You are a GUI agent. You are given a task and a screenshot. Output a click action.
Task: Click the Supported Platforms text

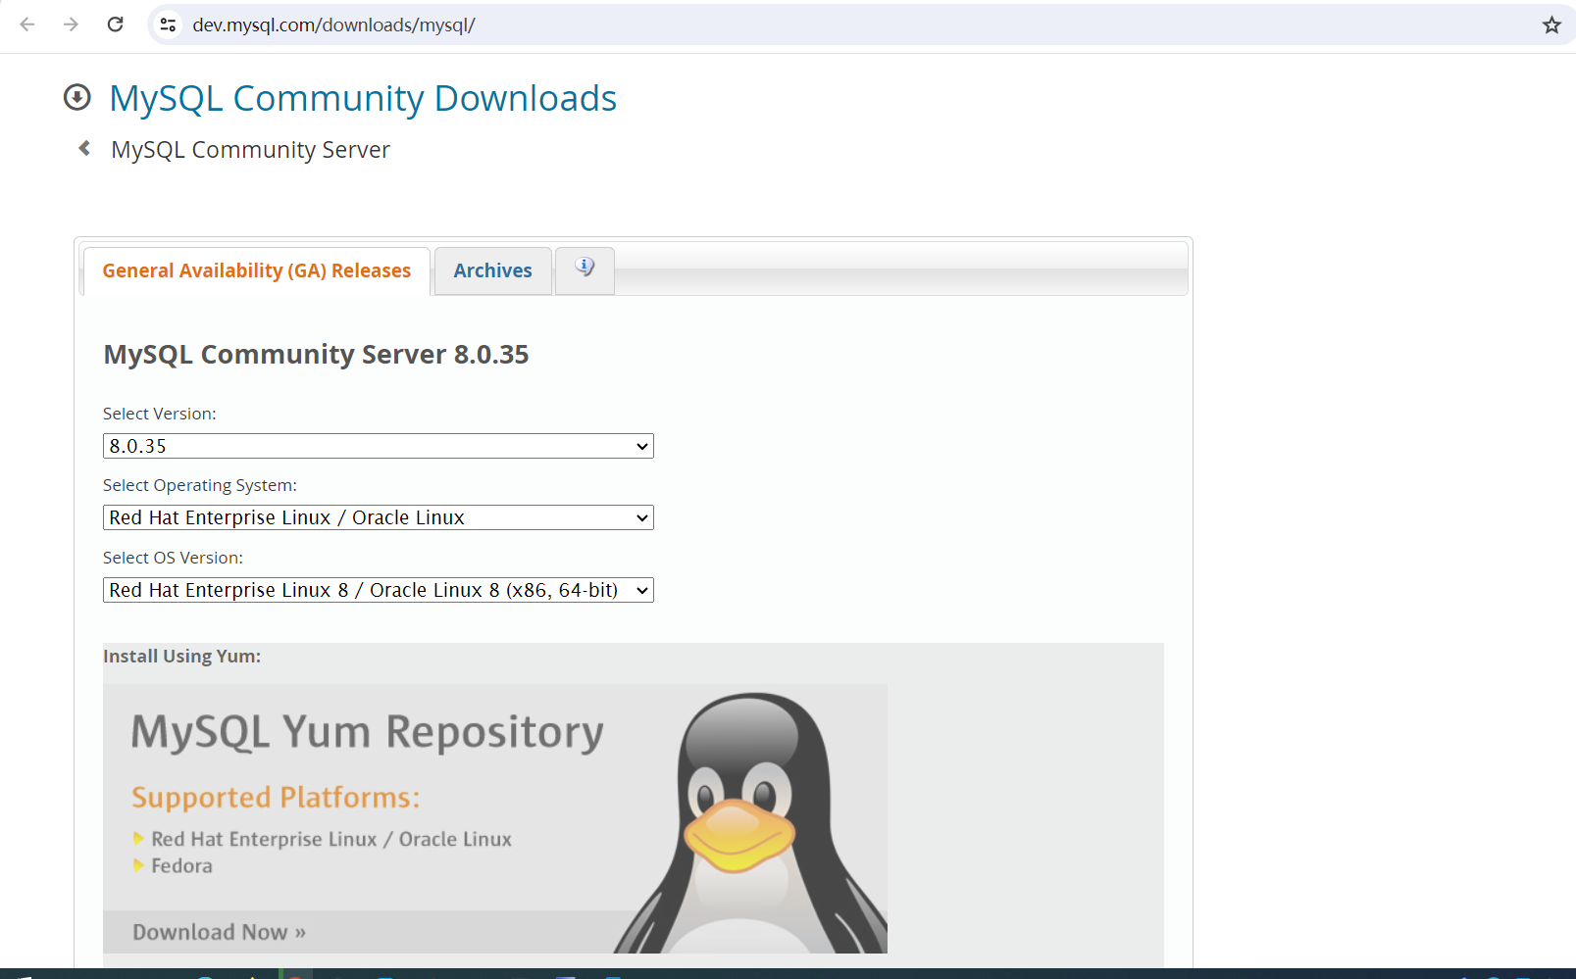coord(276,798)
